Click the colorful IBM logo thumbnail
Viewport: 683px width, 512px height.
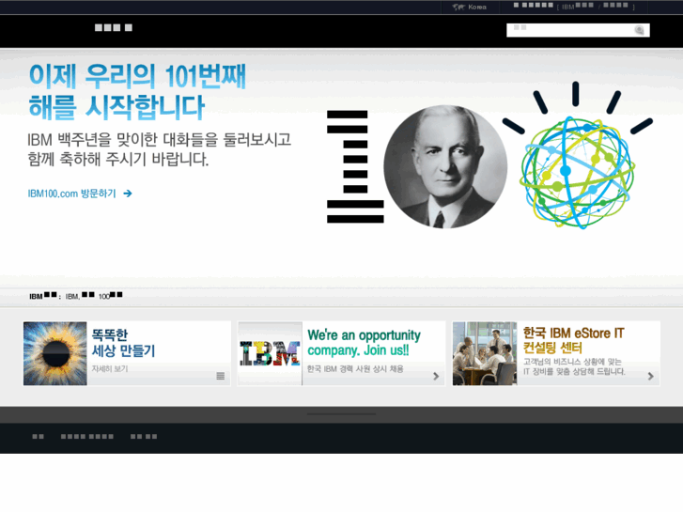[270, 353]
